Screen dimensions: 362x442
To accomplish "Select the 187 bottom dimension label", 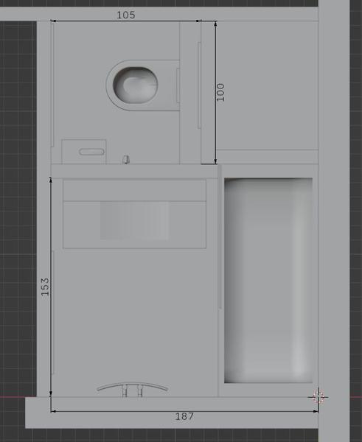I will (x=184, y=416).
